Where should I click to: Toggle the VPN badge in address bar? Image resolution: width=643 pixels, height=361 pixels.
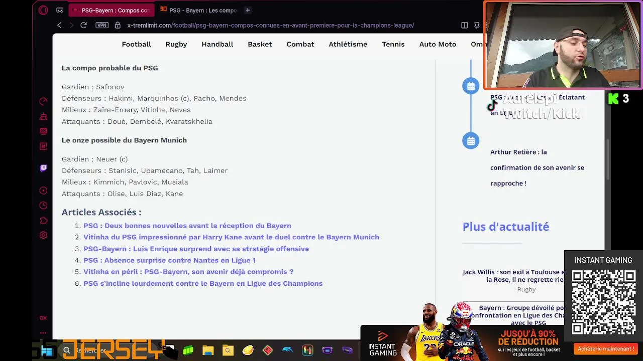(x=102, y=25)
